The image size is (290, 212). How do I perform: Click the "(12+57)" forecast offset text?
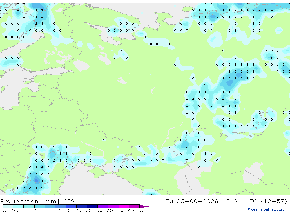tap(274, 201)
